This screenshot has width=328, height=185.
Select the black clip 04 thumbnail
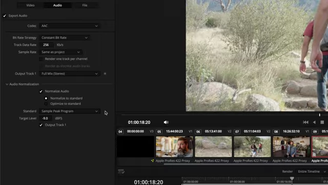pos(135,146)
